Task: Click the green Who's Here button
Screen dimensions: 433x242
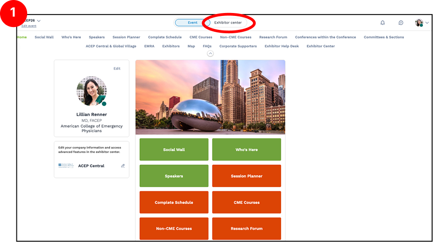Action: (x=247, y=149)
